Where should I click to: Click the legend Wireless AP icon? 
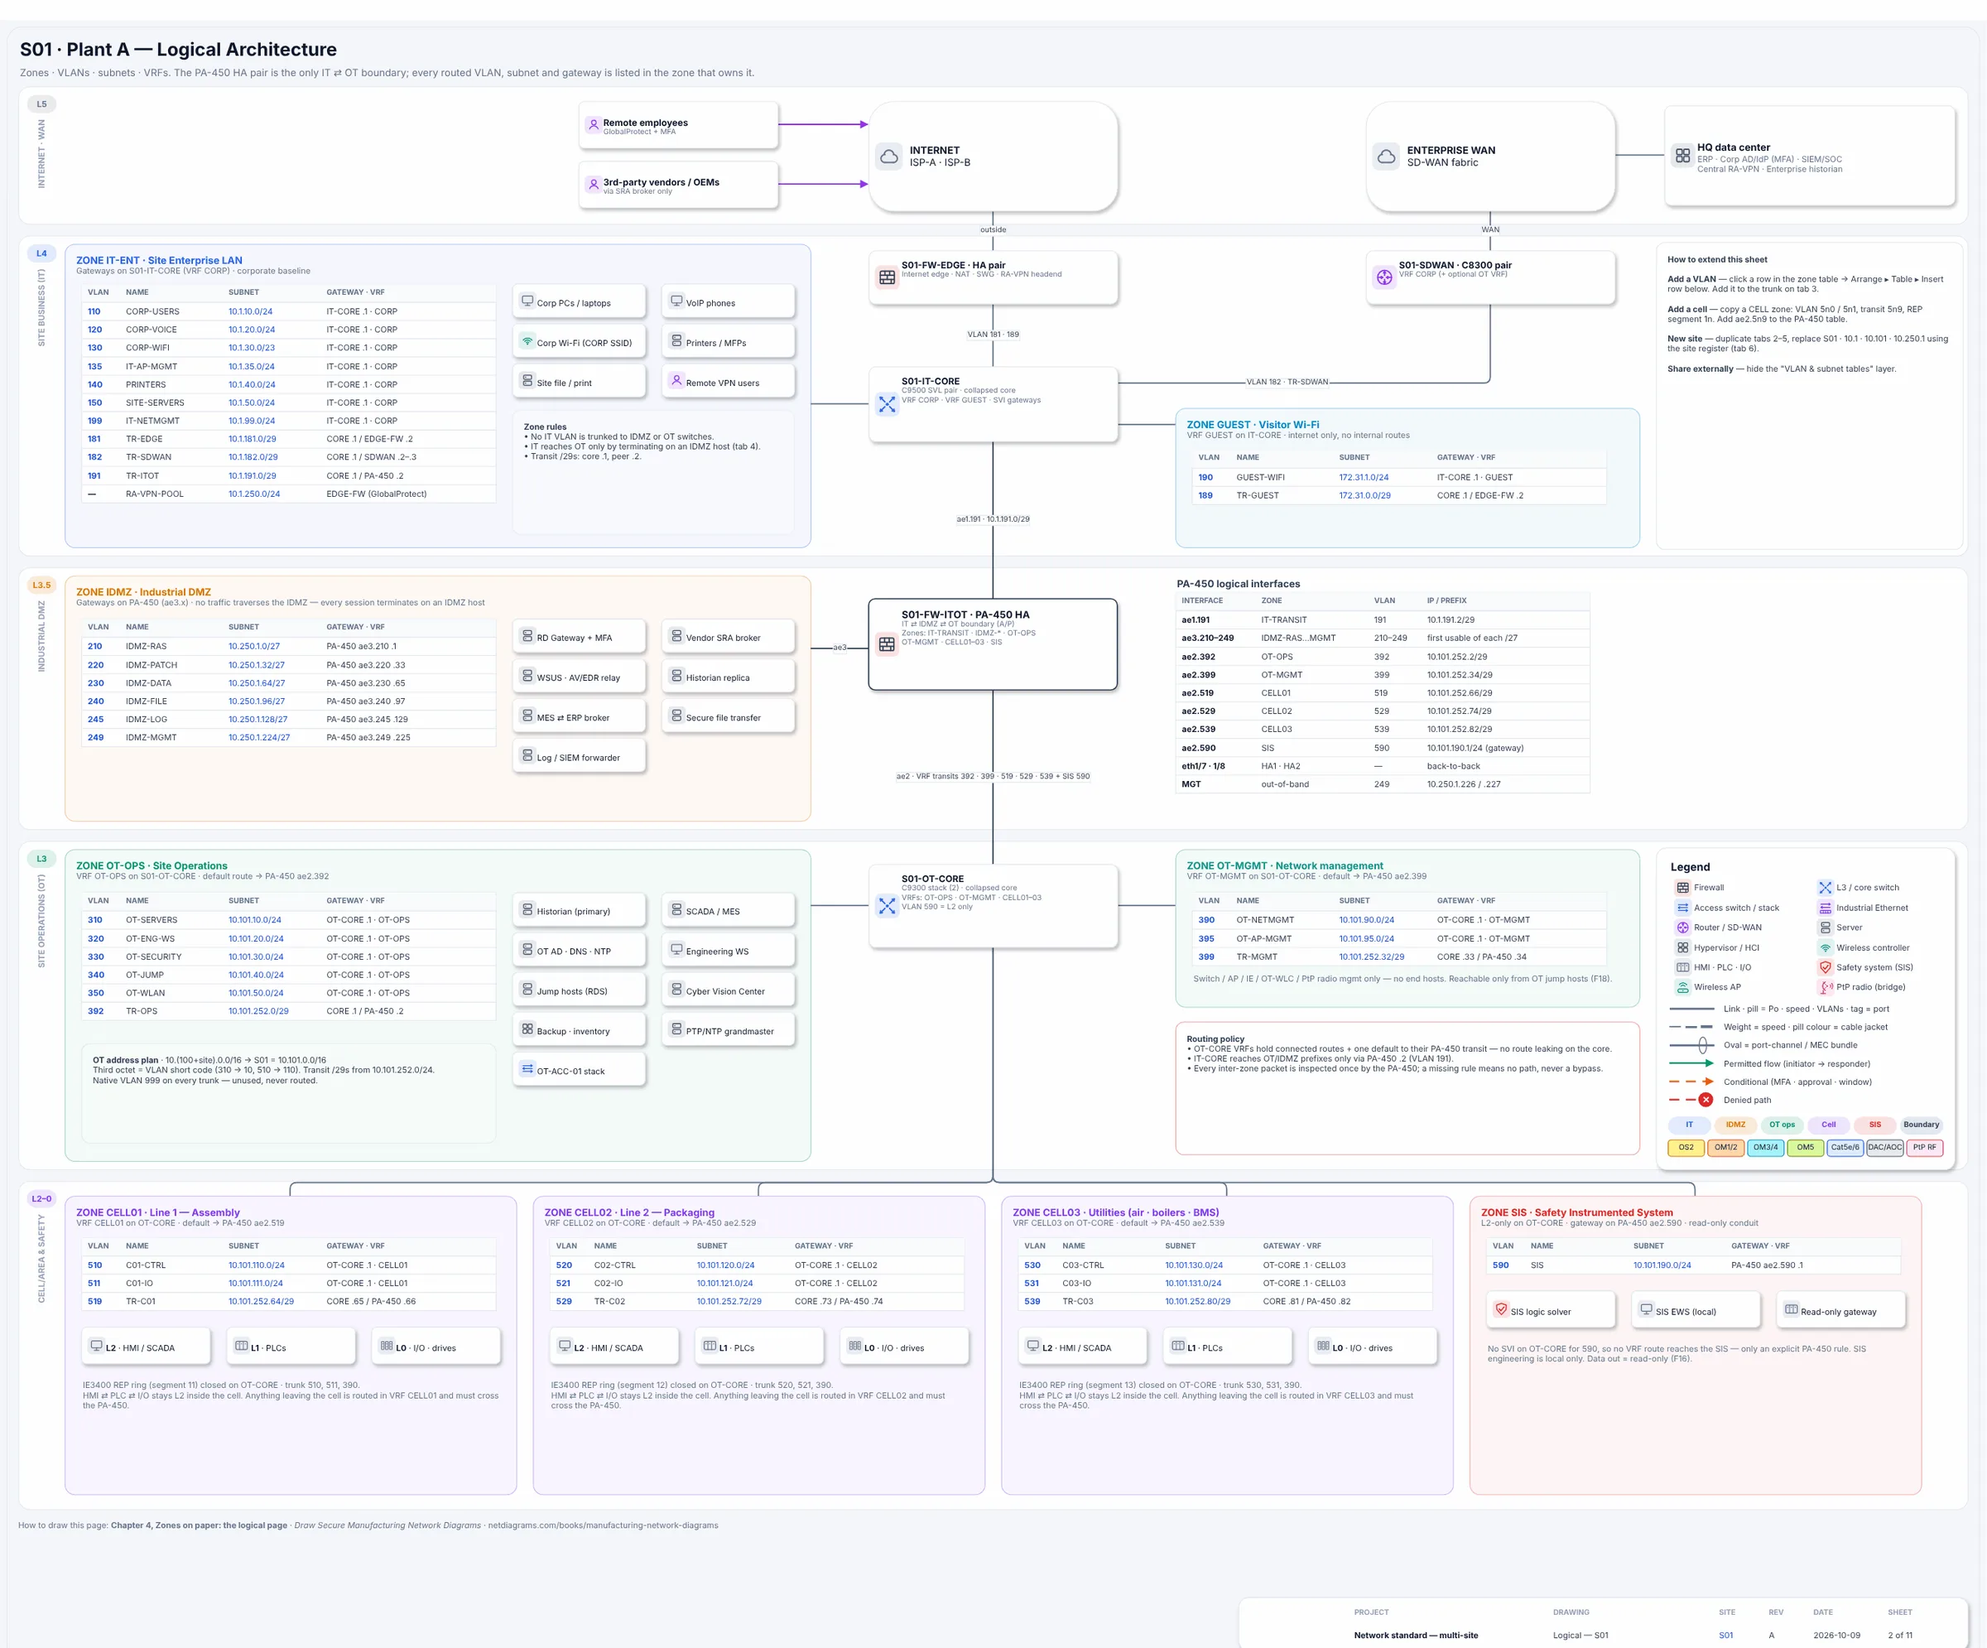(x=1682, y=987)
